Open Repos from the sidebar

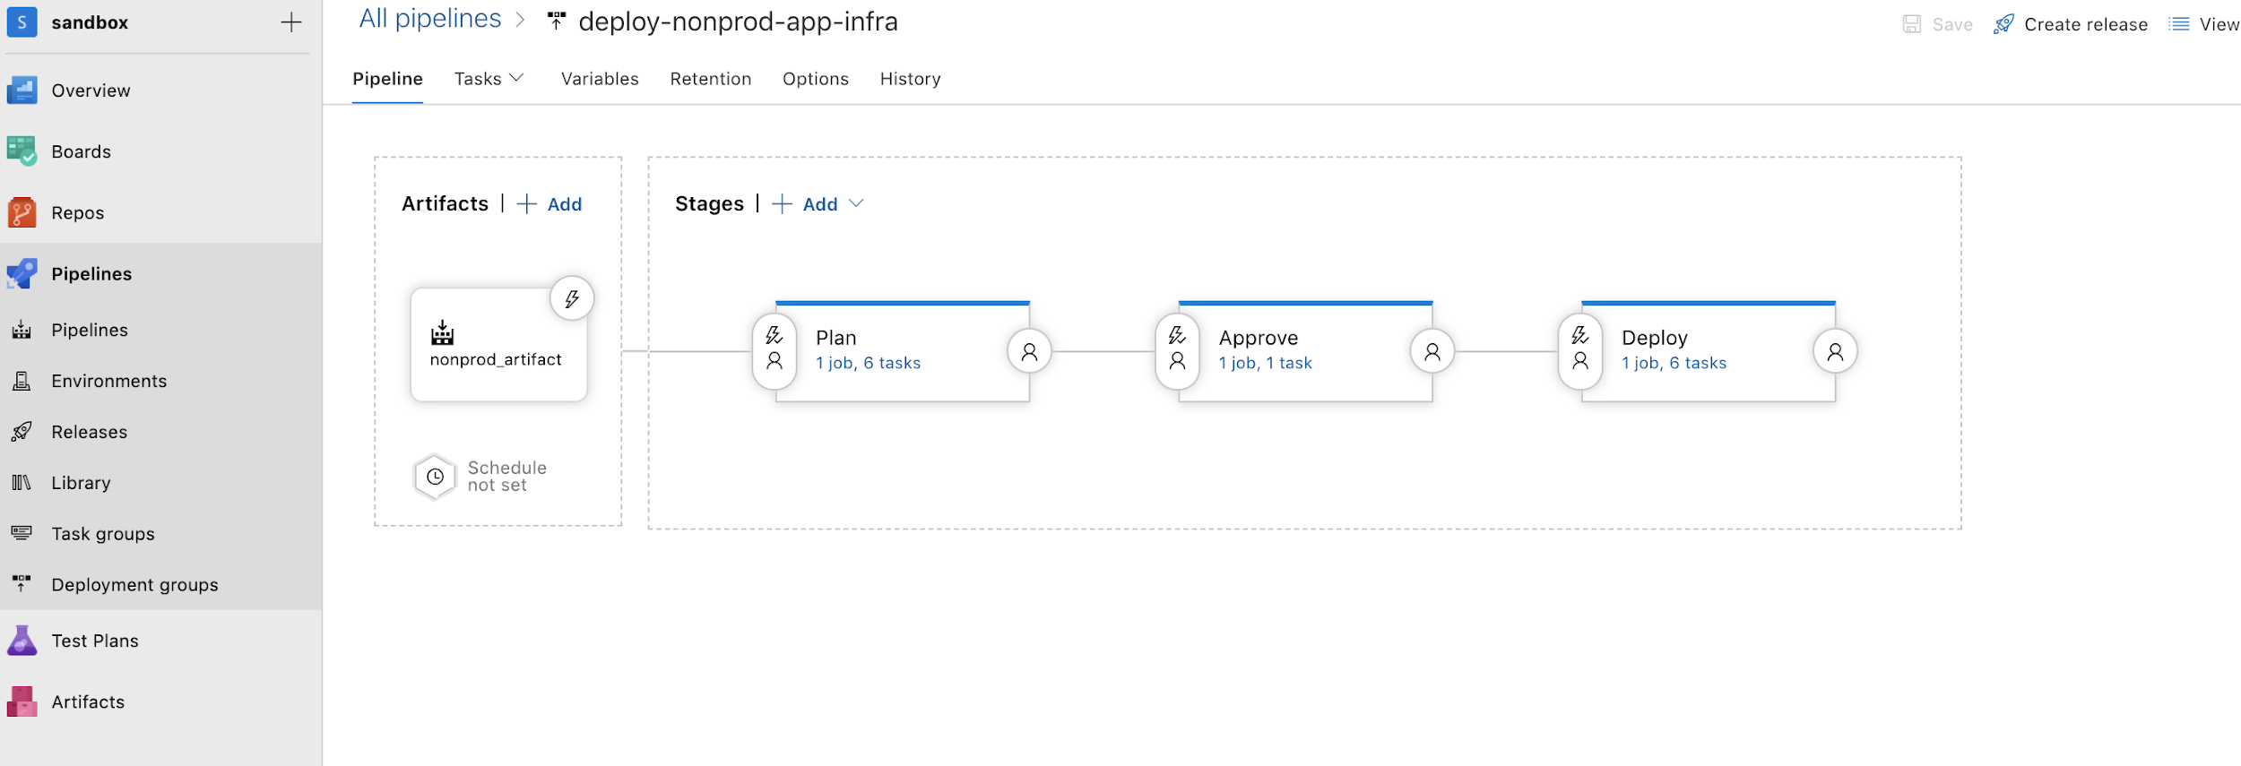coord(78,213)
